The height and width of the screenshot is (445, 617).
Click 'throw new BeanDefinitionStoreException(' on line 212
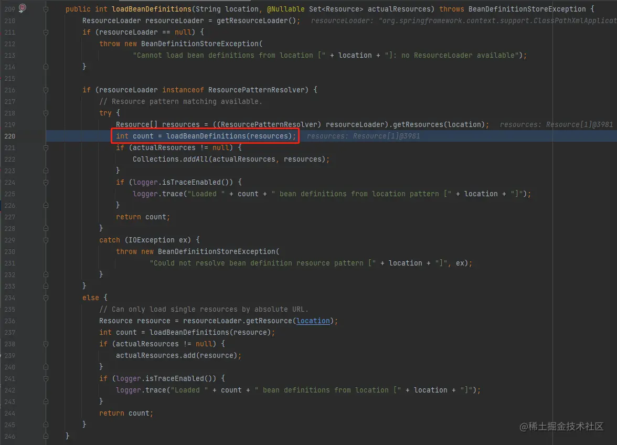[x=180, y=44]
